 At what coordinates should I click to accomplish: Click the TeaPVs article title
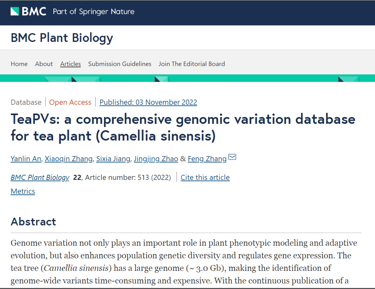(x=183, y=128)
